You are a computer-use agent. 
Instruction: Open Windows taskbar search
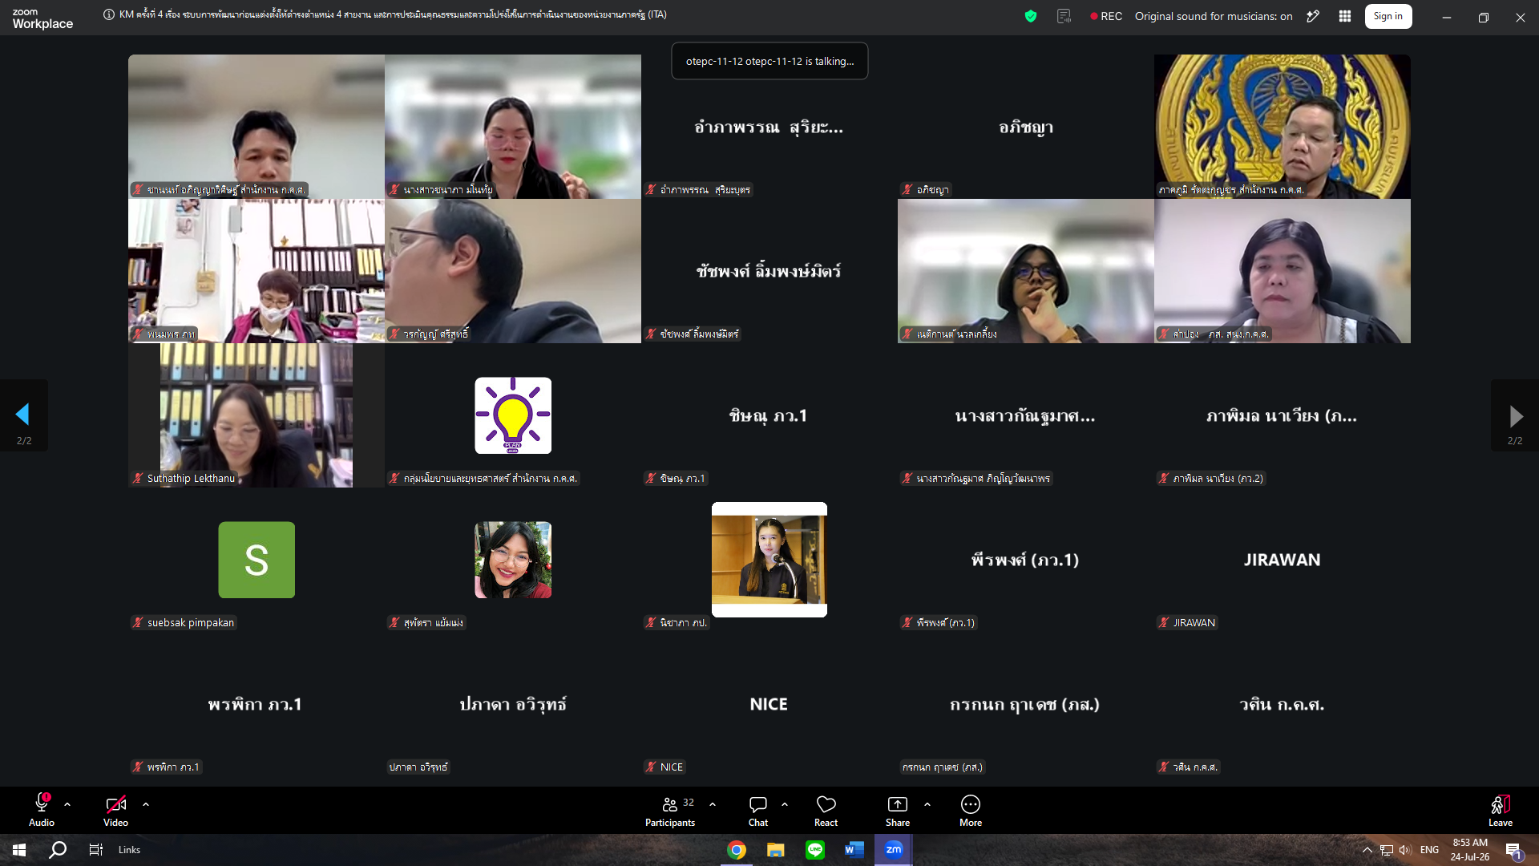point(58,850)
